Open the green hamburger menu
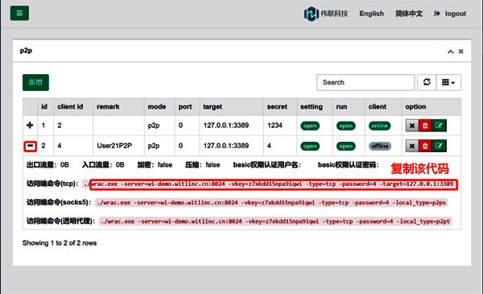 19,13
